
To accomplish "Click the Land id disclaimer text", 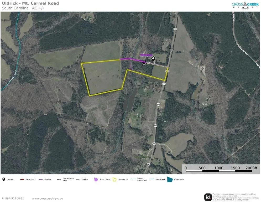I will coord(236,197).
